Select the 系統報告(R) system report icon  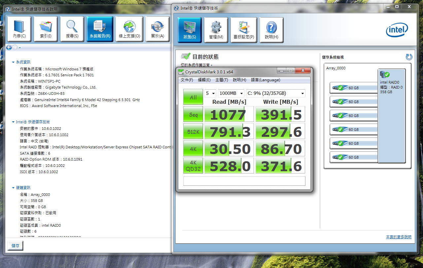pos(100,29)
